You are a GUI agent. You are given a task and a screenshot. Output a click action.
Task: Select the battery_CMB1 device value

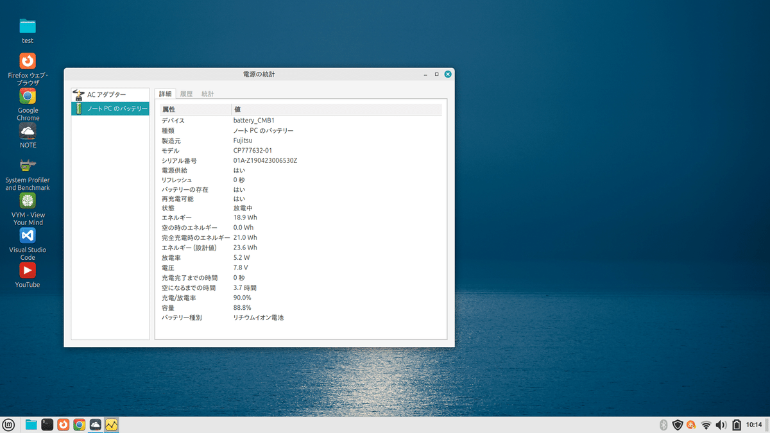[254, 121]
